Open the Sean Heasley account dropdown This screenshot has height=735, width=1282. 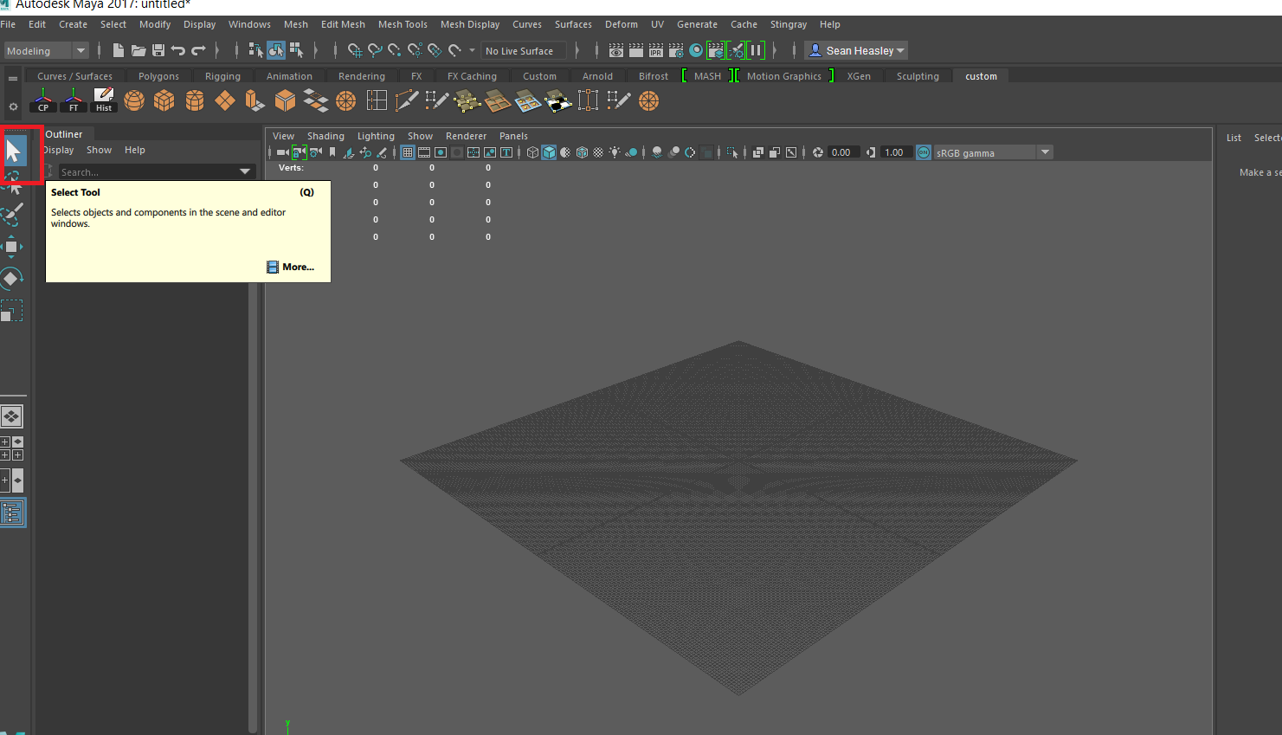point(855,50)
